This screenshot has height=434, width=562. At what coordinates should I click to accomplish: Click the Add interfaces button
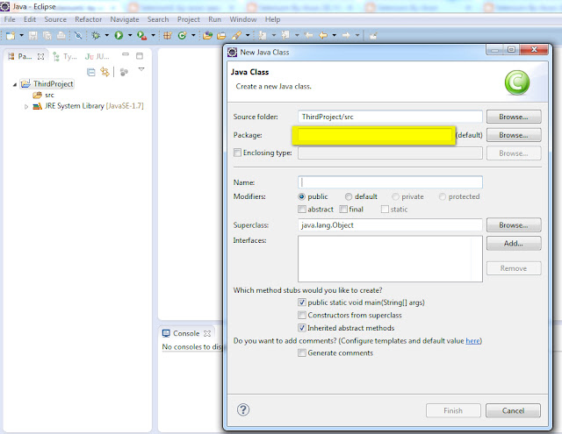(514, 244)
